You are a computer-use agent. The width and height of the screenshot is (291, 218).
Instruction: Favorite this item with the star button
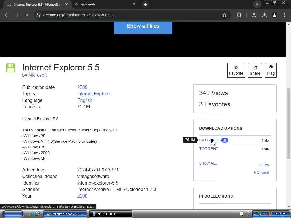coord(236,70)
